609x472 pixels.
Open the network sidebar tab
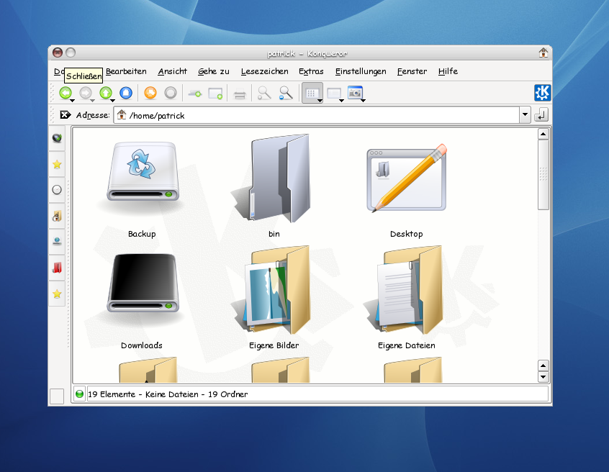point(57,242)
